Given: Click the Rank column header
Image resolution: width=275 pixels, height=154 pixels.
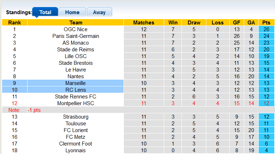Looking at the screenshot, I should click(15, 23).
